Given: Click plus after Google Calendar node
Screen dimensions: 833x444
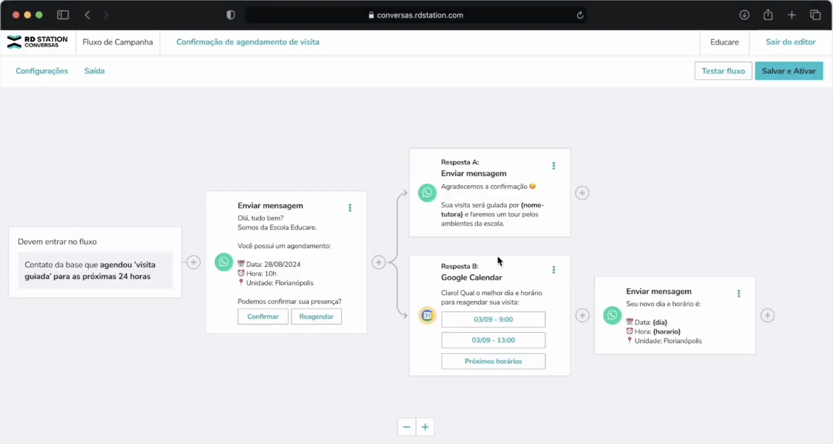Looking at the screenshot, I should (582, 315).
